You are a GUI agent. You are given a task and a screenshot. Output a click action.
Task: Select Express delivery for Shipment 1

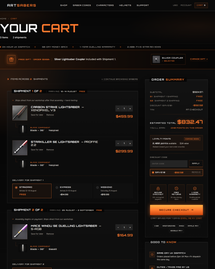point(73,191)
